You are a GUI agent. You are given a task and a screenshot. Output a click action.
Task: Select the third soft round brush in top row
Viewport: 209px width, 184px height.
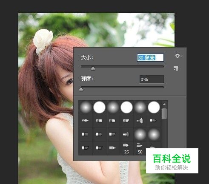[140, 107]
